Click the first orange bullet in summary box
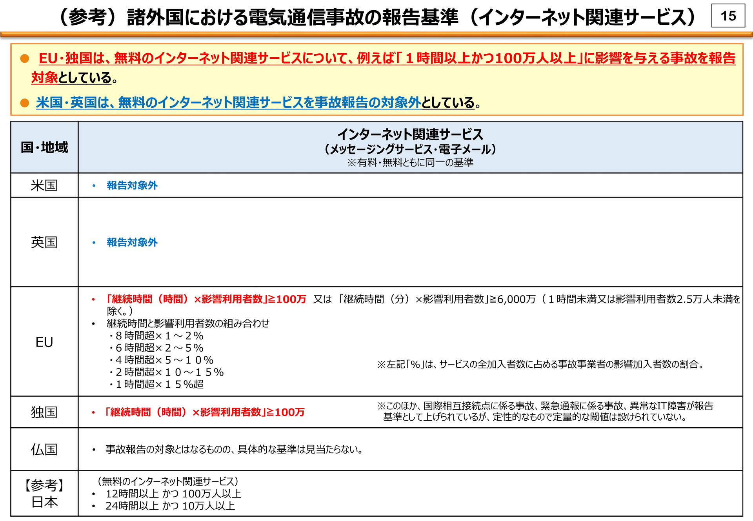Image resolution: width=753 pixels, height=521 pixels. tap(25, 59)
